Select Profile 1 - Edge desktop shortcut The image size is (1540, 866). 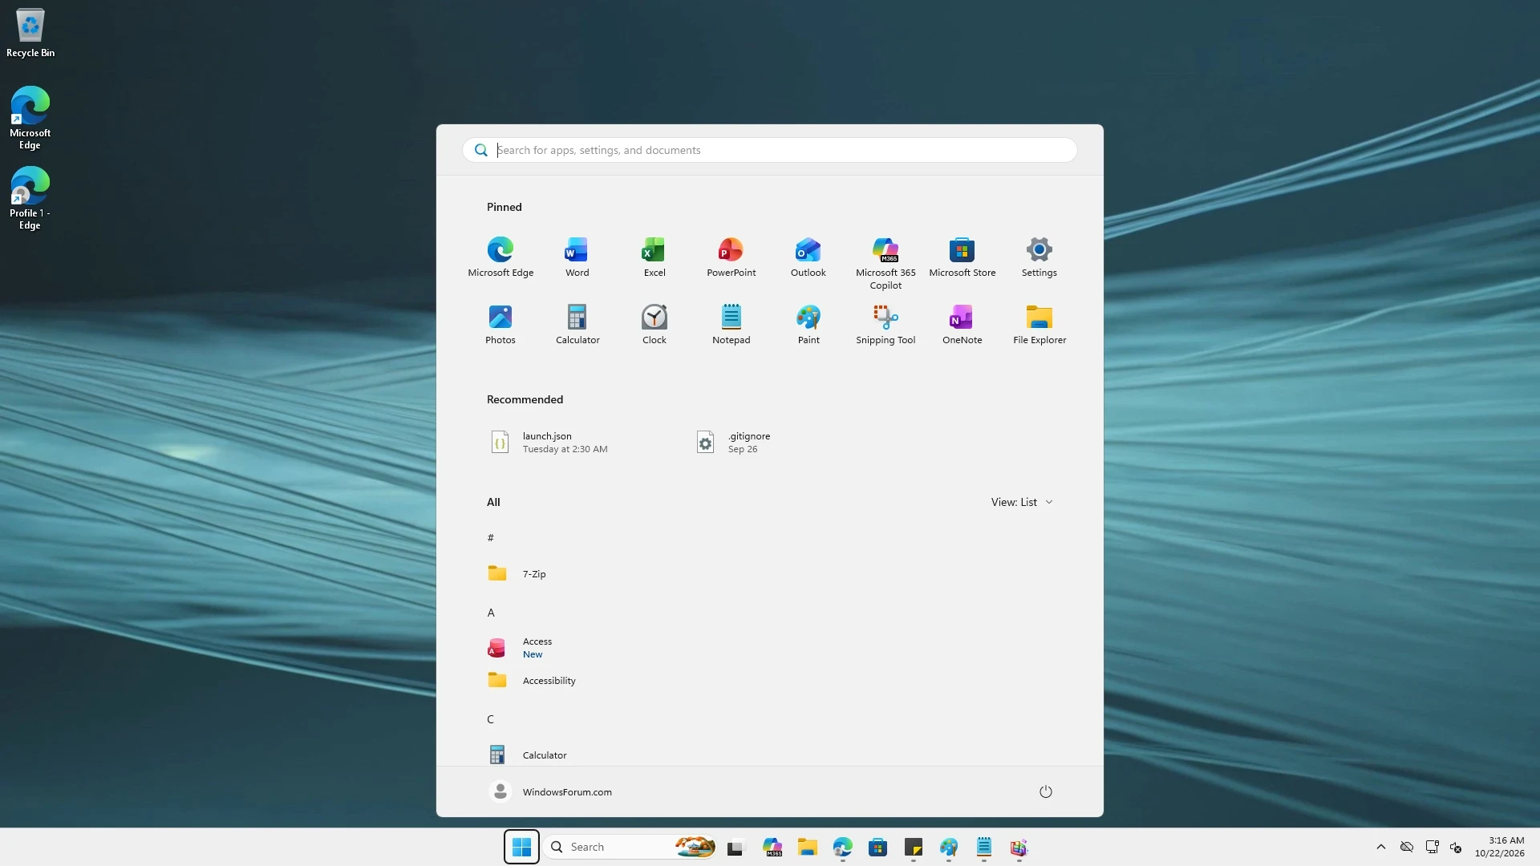pos(30,198)
